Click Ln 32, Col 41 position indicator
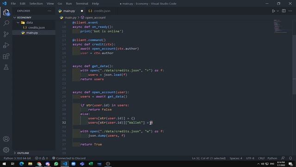This screenshot has width=296, height=167. click(209, 158)
